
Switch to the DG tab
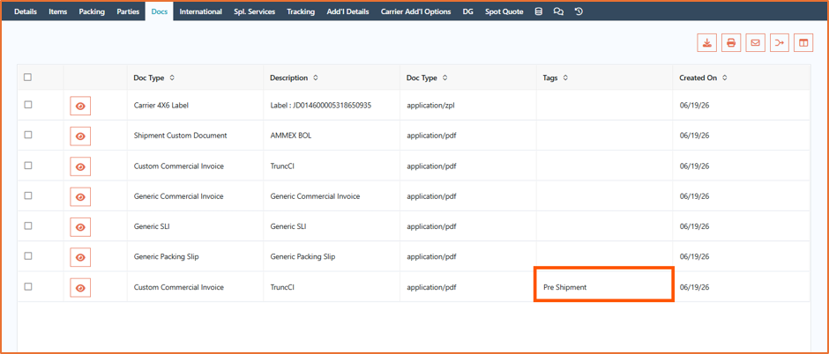click(x=468, y=11)
